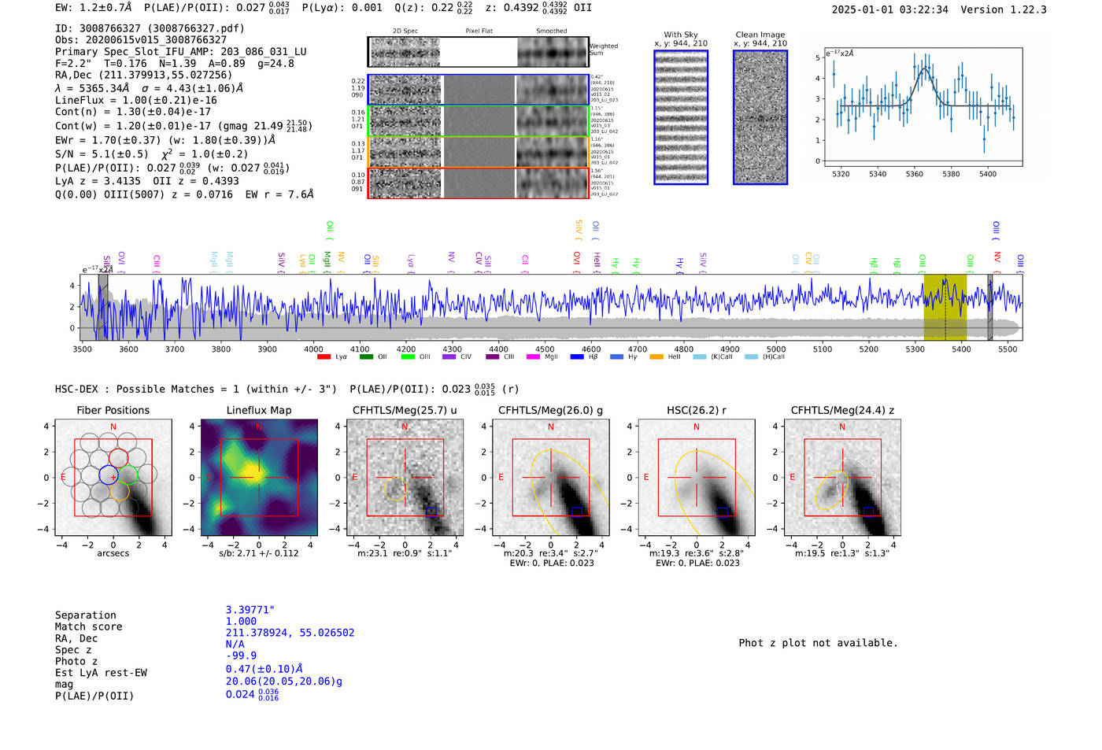Click the red Lyα legend swatch
The image size is (1102, 750).
coord(324,357)
